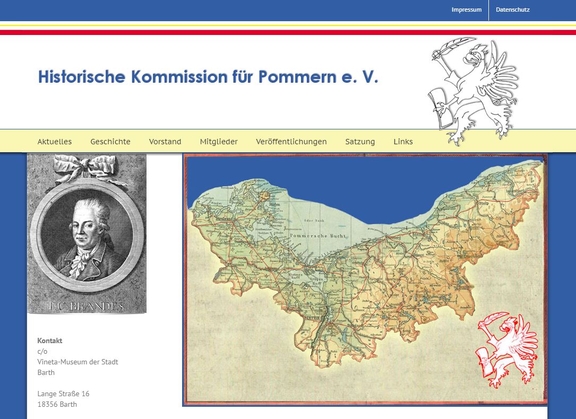This screenshot has width=576, height=419.
Task: Open the Geschichte menu item
Action: click(110, 142)
